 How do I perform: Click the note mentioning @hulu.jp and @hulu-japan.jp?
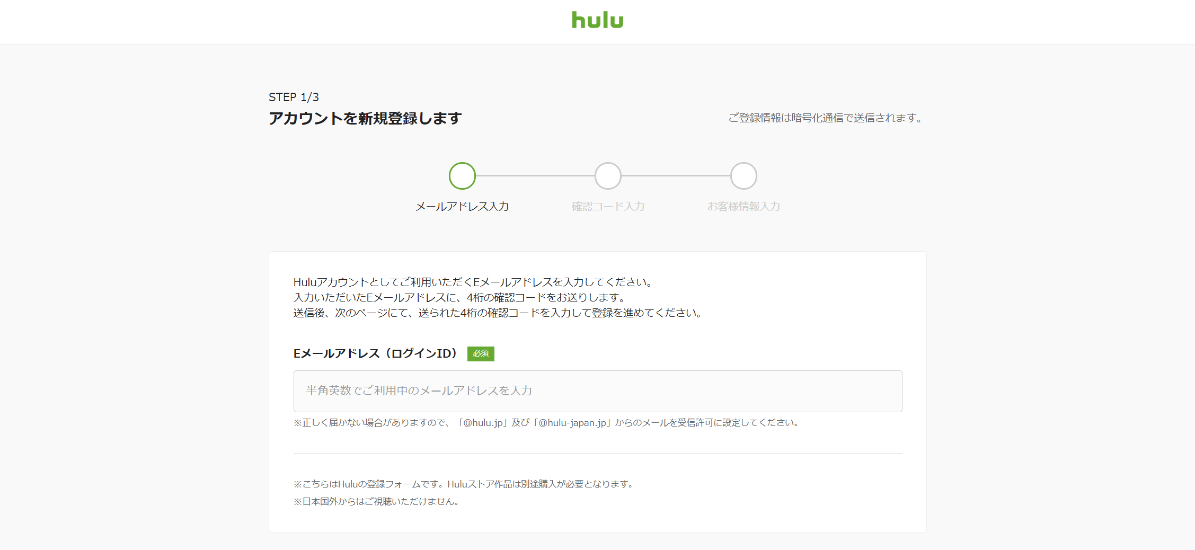pos(547,422)
